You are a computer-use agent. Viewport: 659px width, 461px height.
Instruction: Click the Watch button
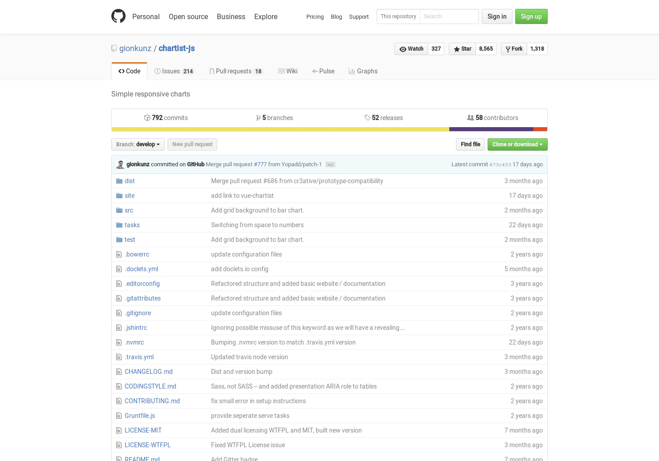coord(411,49)
